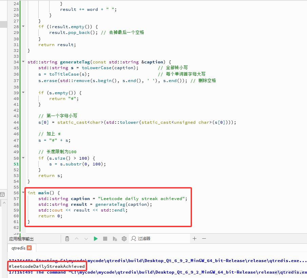This screenshot has width=307, height=278.
Task: Click the filter magnifier icon
Action: click(x=134, y=238)
